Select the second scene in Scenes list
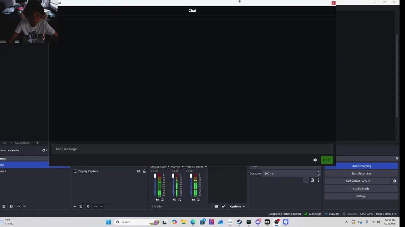Image resolution: width=405 pixels, height=227 pixels. click(35, 171)
